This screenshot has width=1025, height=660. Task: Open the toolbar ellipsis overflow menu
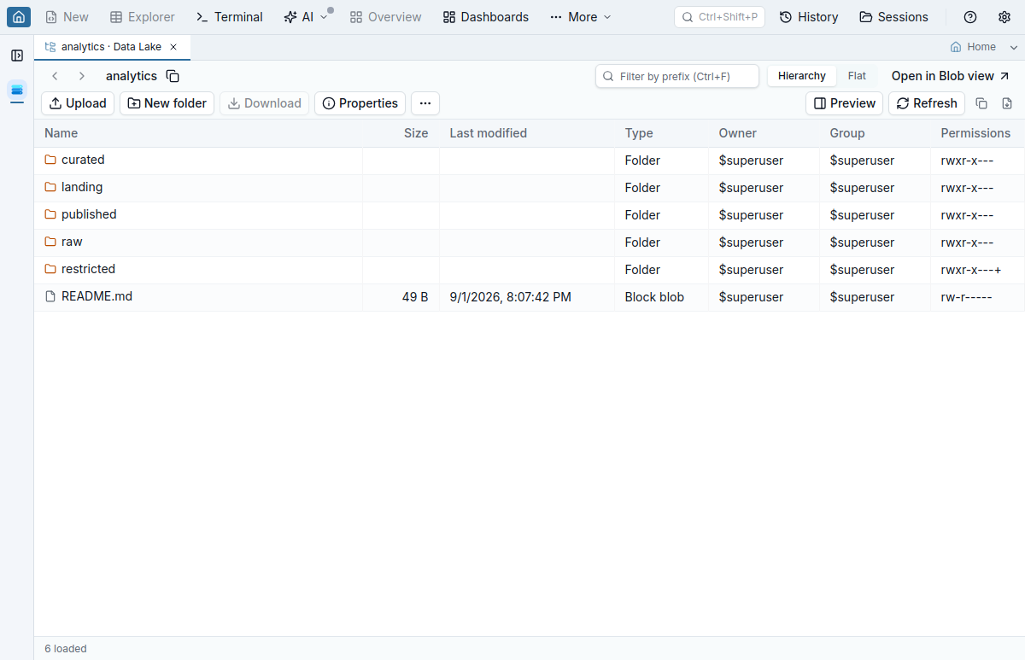coord(425,103)
